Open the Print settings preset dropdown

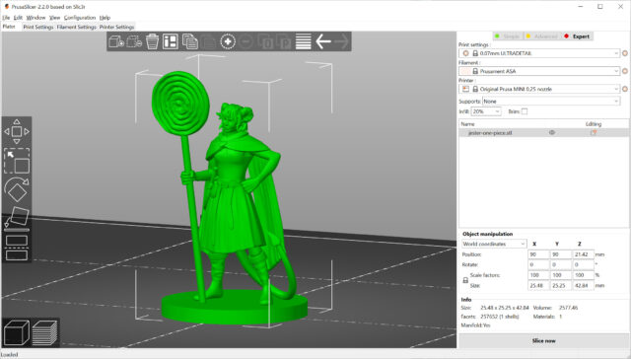pos(539,53)
